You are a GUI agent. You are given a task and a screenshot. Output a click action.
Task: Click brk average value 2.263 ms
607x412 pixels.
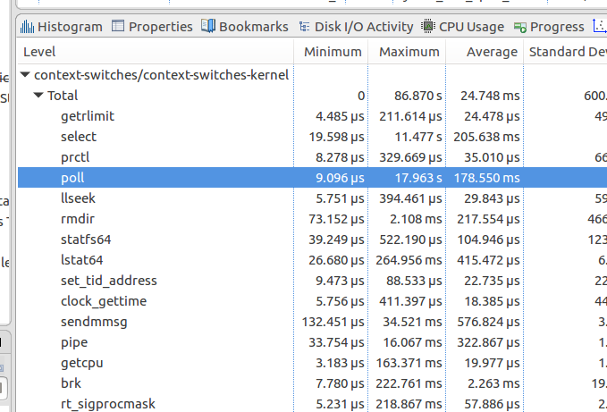[493, 383]
